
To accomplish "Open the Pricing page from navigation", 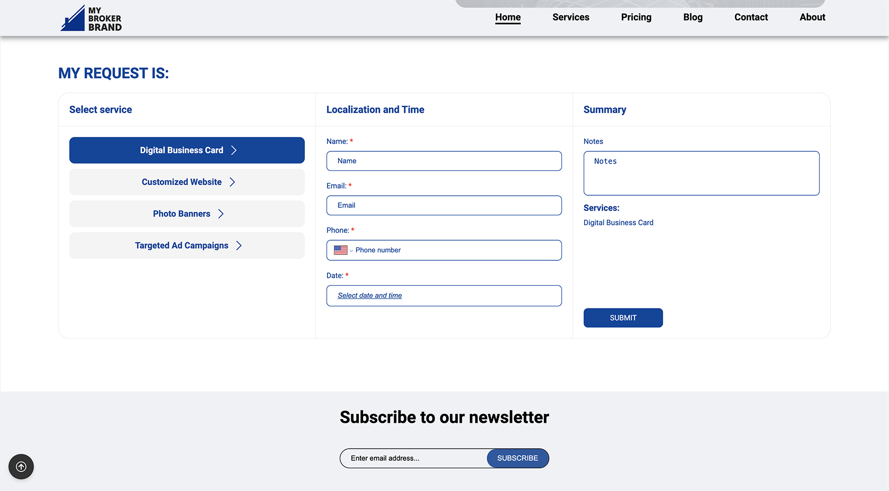I will pyautogui.click(x=636, y=17).
